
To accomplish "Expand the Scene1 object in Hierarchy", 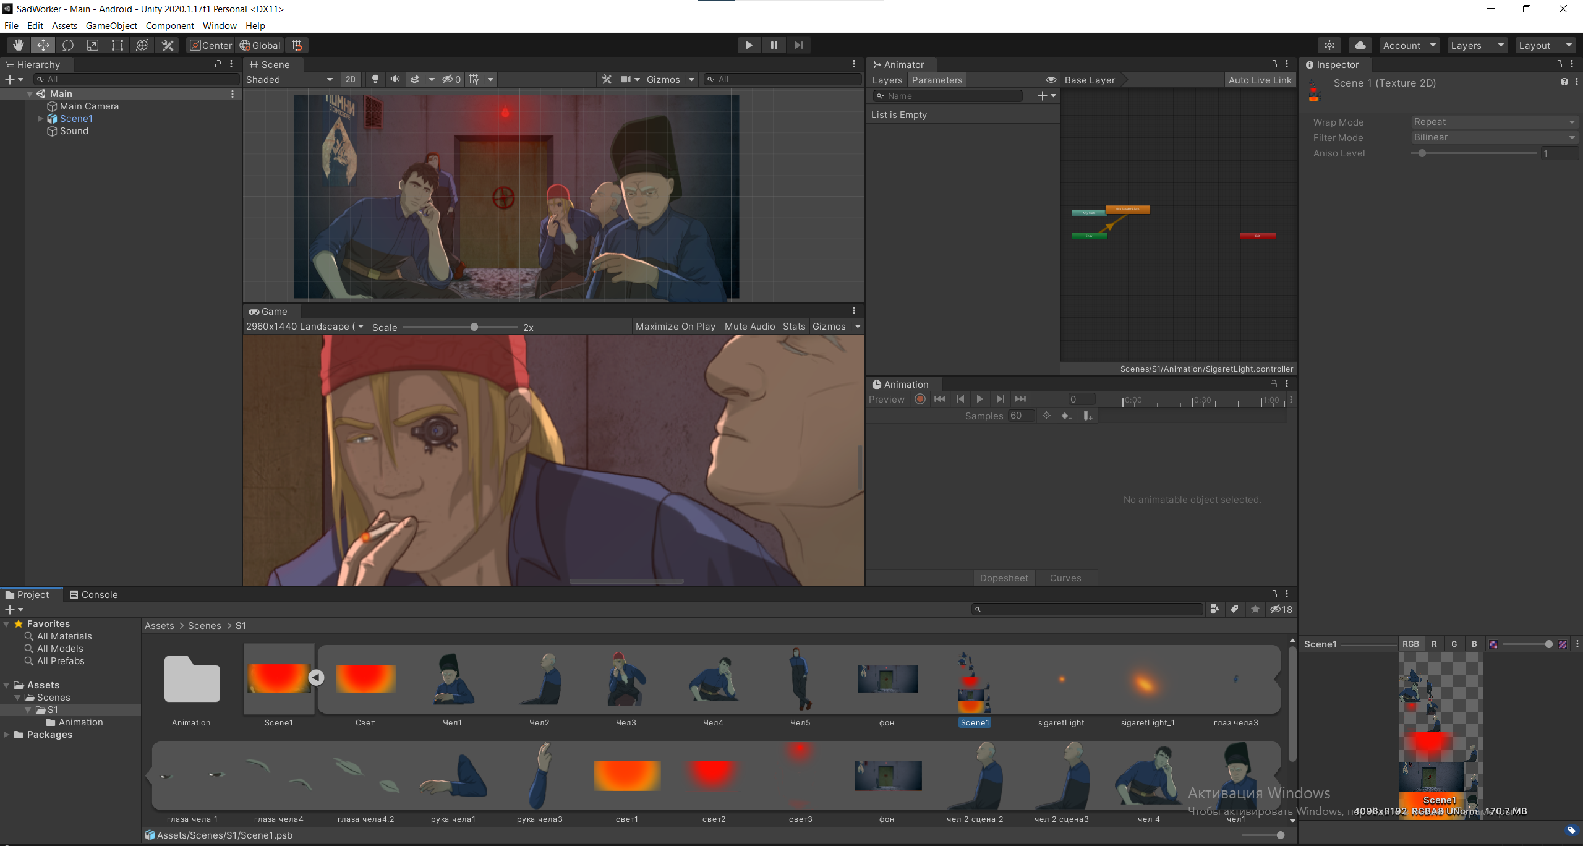I will pos(41,119).
